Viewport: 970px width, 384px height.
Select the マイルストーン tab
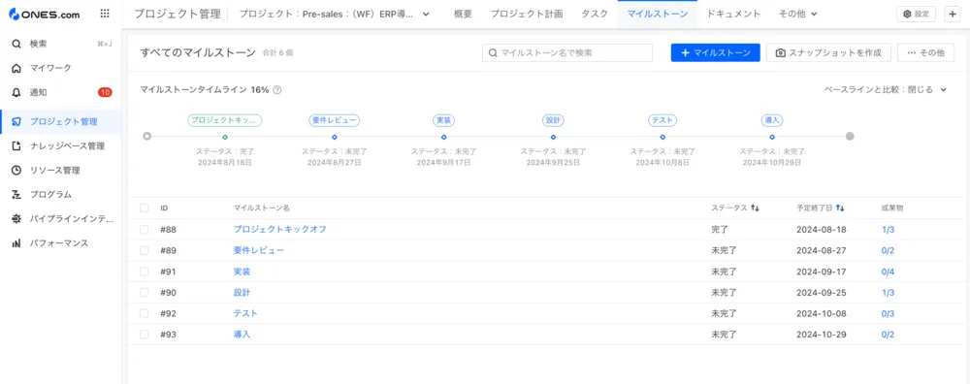(x=657, y=14)
